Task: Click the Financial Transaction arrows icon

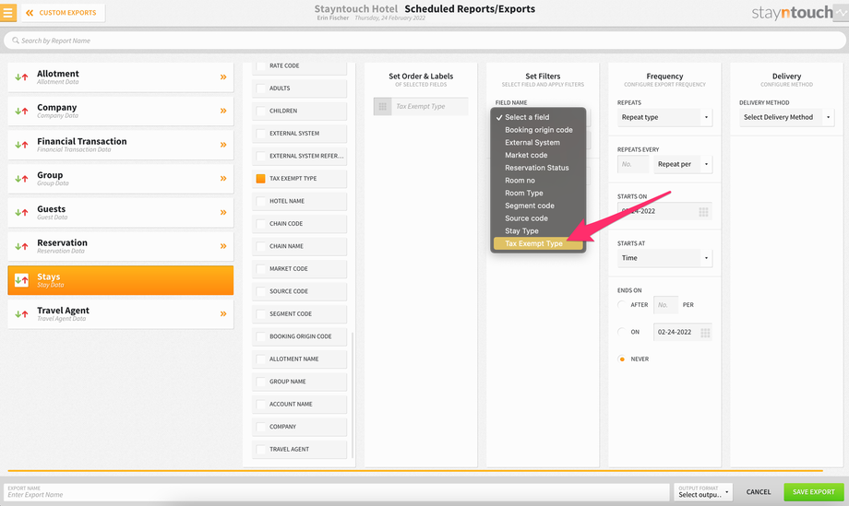Action: coord(21,145)
